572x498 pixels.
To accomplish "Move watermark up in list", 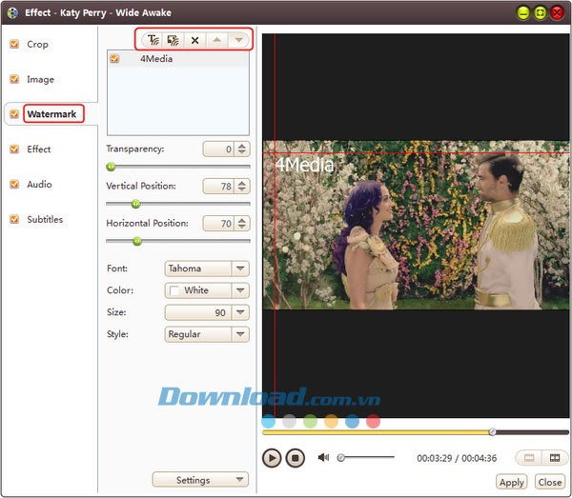I will pos(217,40).
